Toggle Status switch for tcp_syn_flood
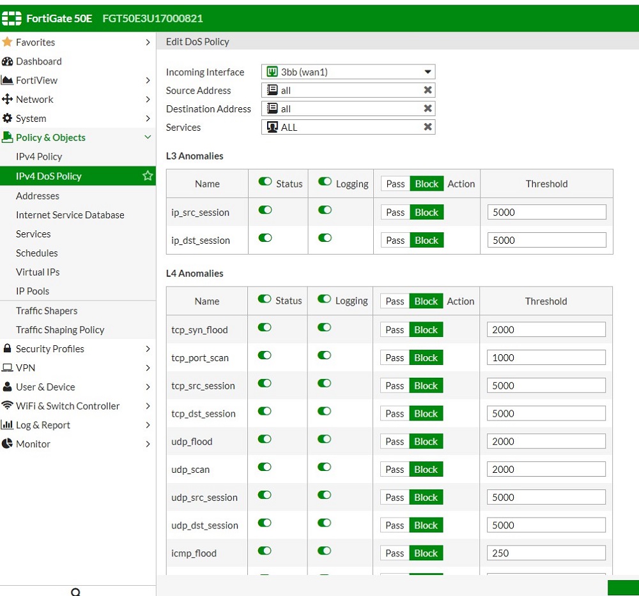This screenshot has width=639, height=596. [265, 328]
